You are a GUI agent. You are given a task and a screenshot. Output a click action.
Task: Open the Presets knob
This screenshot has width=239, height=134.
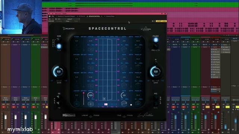click(x=156, y=46)
